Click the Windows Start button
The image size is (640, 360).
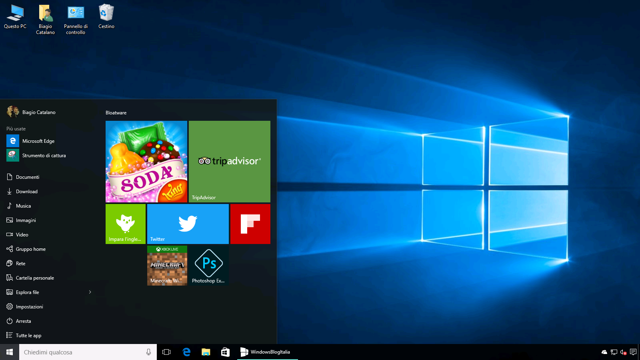(x=10, y=352)
